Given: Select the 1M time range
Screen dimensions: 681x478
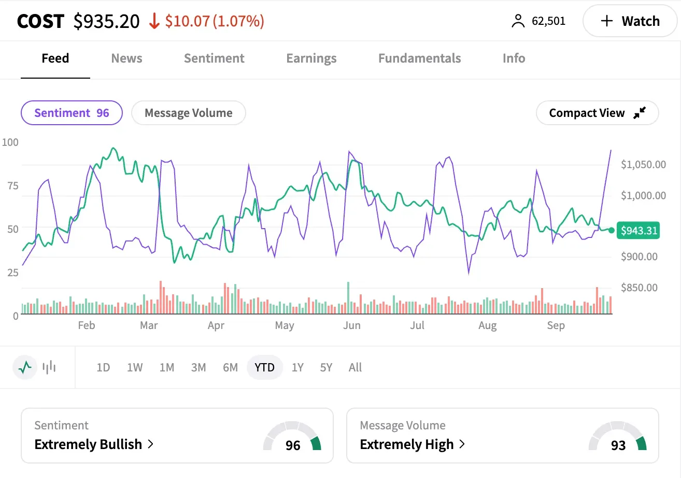Looking at the screenshot, I should point(166,367).
